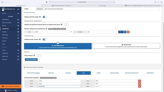The width and height of the screenshot is (164, 92).
Task: Click the Images copy icon
Action: [18, 32]
